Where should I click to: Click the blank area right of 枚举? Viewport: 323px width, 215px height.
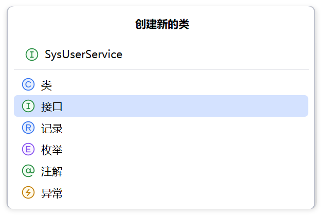(185, 149)
